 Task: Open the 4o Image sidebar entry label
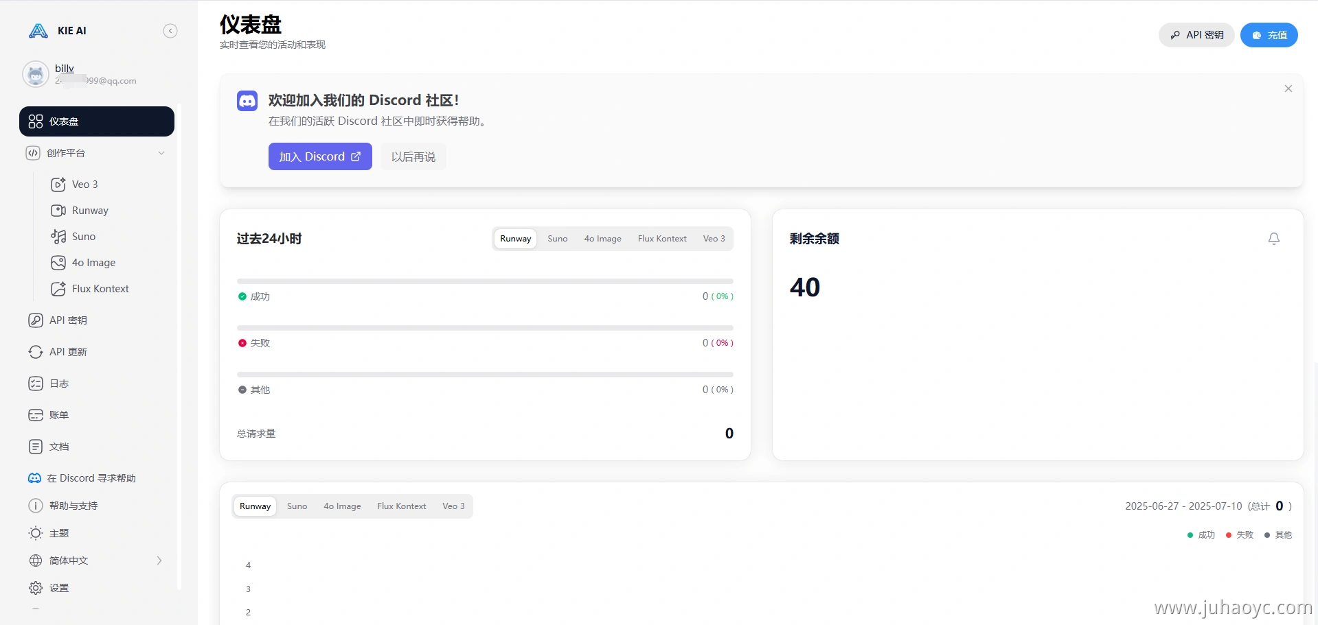[93, 263]
